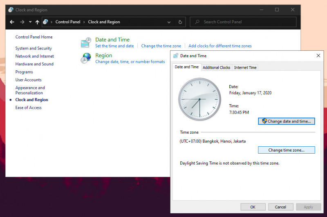Click Control Panel breadcrumb segment
Image resolution: width=327 pixels, height=217 pixels.
[68, 22]
